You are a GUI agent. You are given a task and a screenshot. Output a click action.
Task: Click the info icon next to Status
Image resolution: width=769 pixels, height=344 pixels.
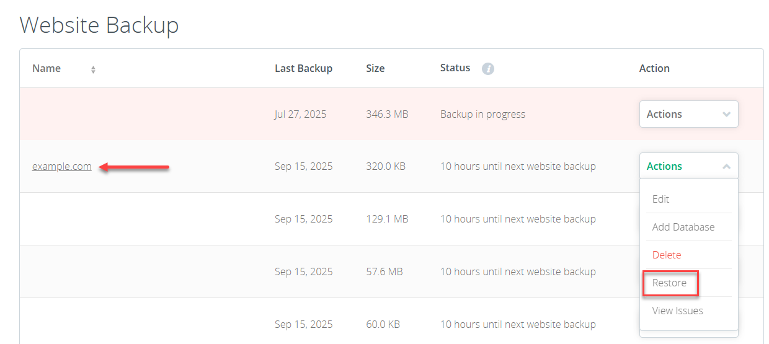click(488, 69)
